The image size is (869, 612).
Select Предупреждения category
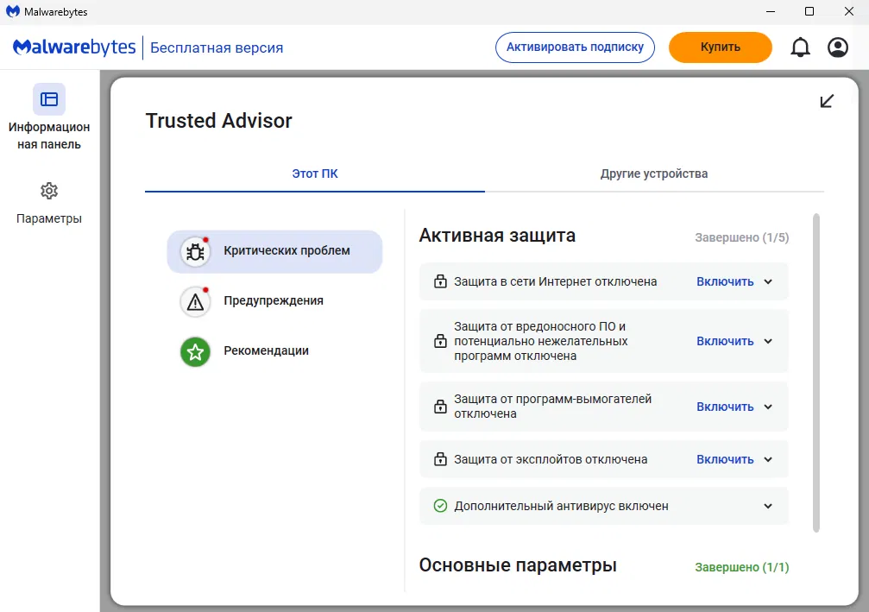coord(274,301)
